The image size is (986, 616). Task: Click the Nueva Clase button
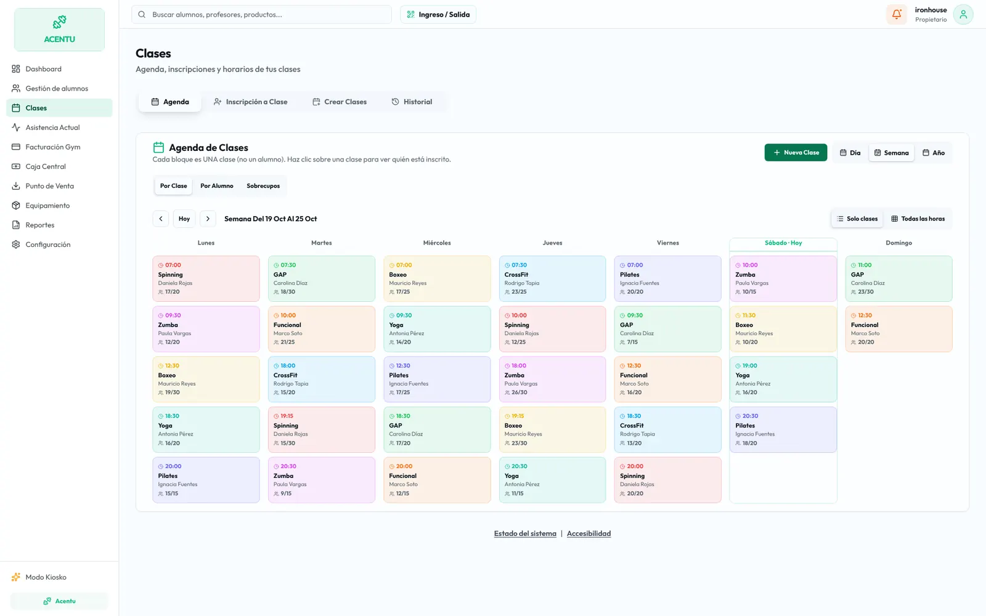pyautogui.click(x=796, y=153)
